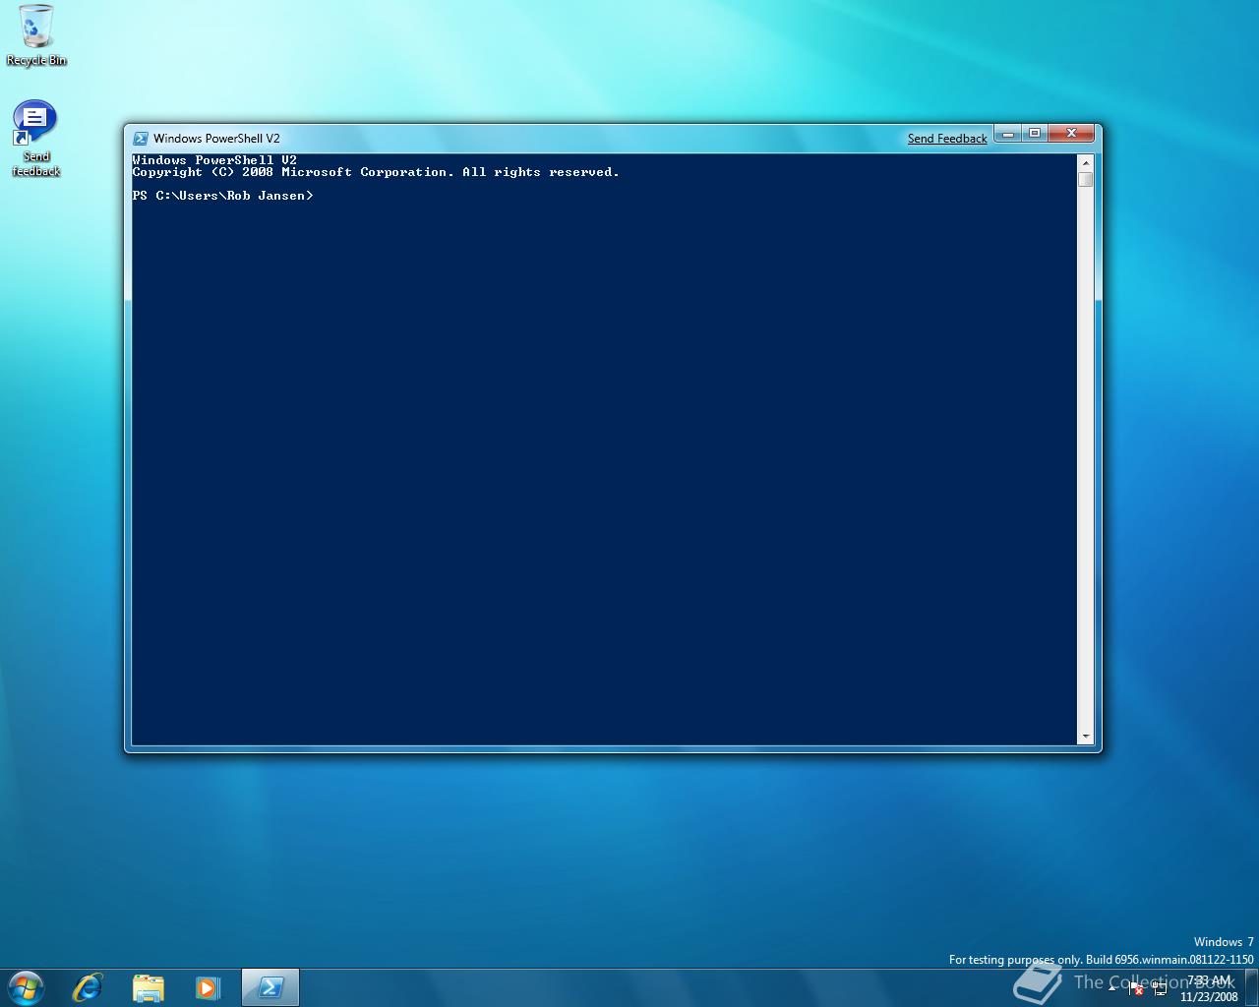Click the Copyright (C) 2008 Microsoft line
This screenshot has width=1259, height=1007.
point(376,172)
